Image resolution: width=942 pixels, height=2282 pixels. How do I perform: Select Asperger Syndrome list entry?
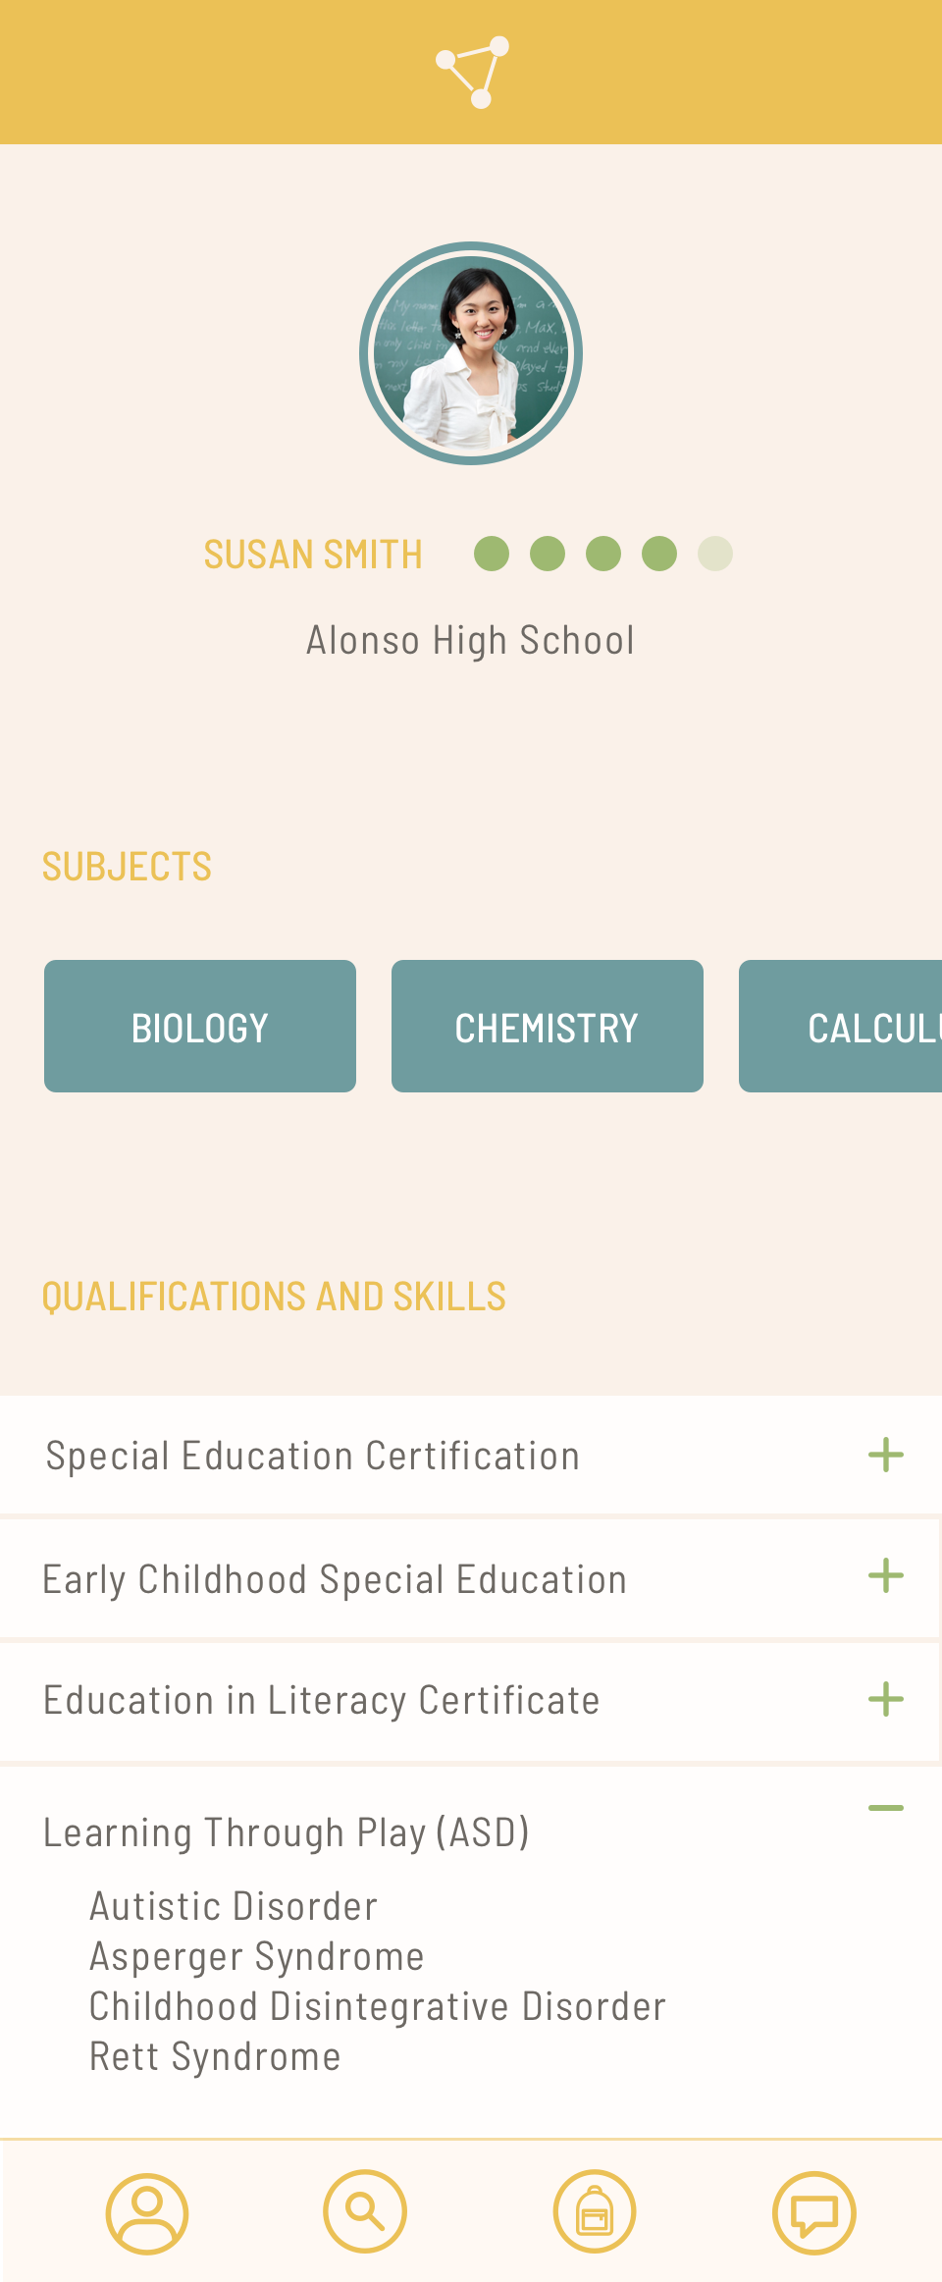[x=257, y=1957]
